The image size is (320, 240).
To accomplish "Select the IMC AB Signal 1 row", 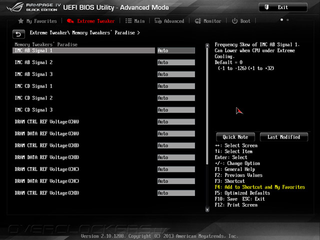I will tap(83, 50).
